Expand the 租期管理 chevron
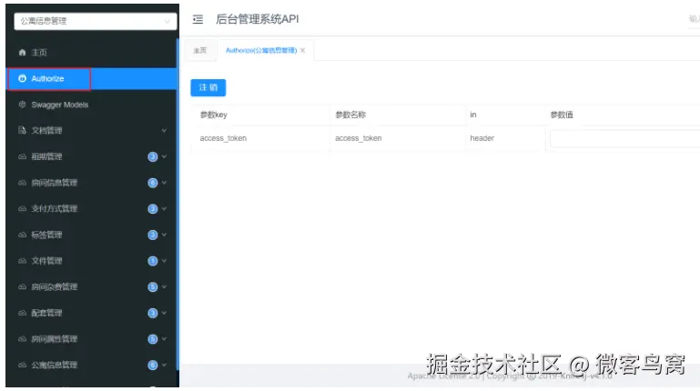Screen dimensions: 700x391 click(x=164, y=156)
